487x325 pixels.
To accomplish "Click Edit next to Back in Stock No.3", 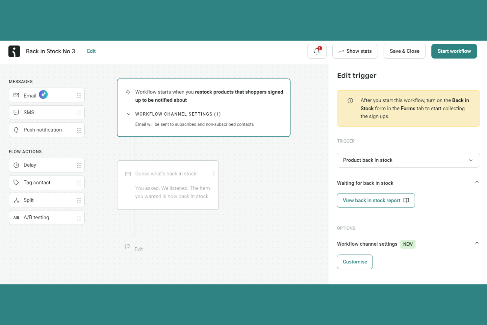I will coord(91,51).
